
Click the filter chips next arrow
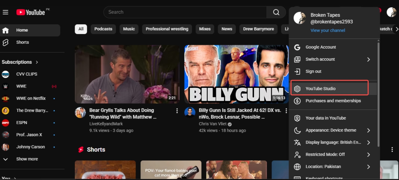396,29
